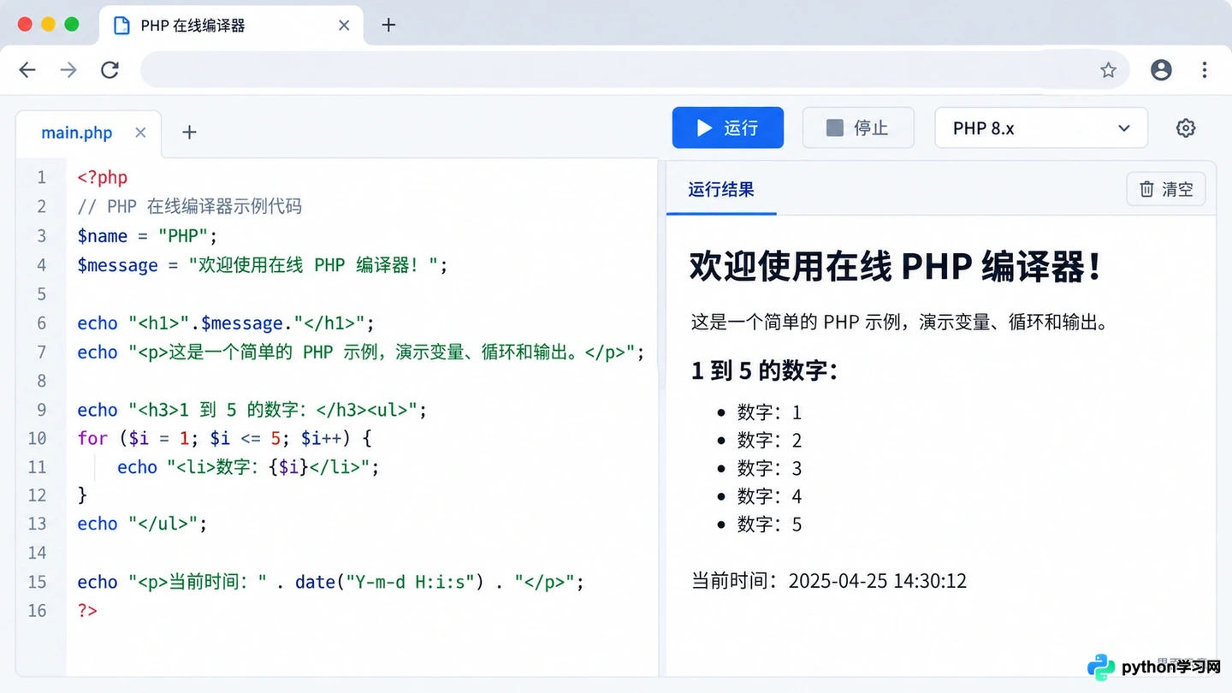Image resolution: width=1232 pixels, height=693 pixels.
Task: Open a new browser tab with the plus icon in the tab strip
Action: tap(388, 25)
